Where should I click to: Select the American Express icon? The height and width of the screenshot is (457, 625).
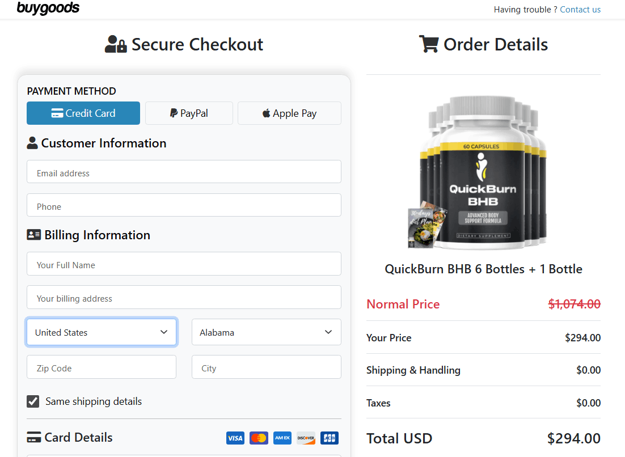(x=282, y=438)
